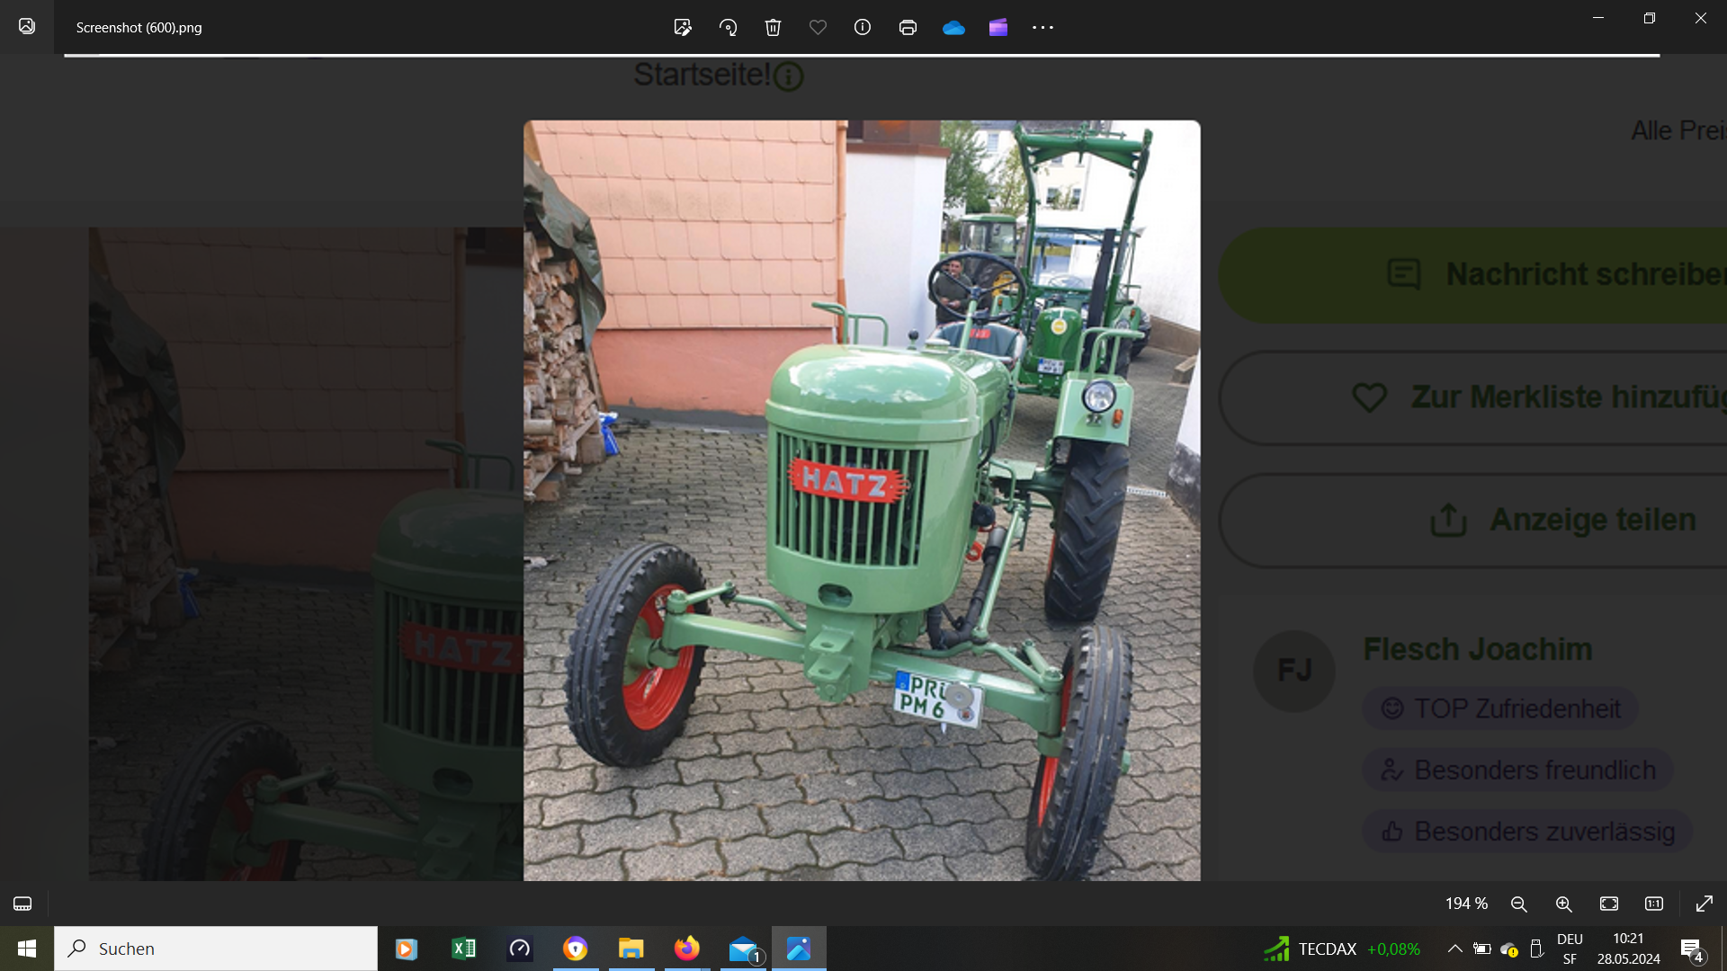Screen dimensions: 1727x971
Task: Select fit to window button
Action: click(x=1609, y=904)
